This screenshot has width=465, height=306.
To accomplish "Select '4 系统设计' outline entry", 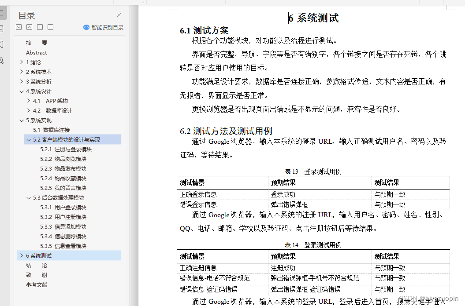I will click(x=38, y=91).
